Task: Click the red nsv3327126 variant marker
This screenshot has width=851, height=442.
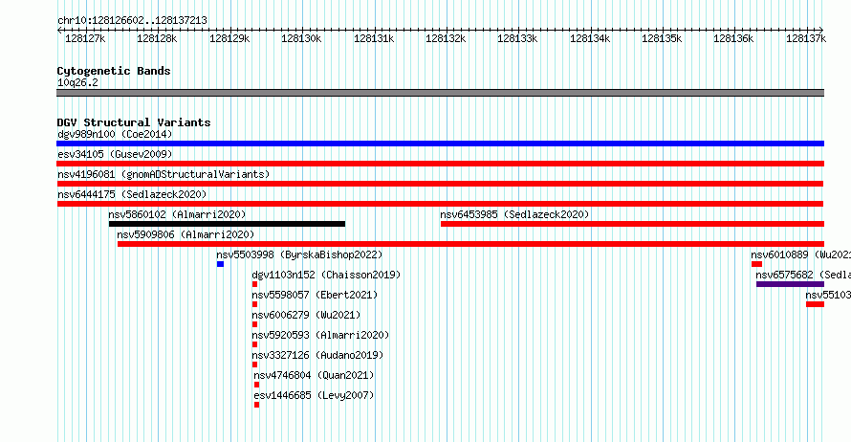Action: tap(254, 365)
